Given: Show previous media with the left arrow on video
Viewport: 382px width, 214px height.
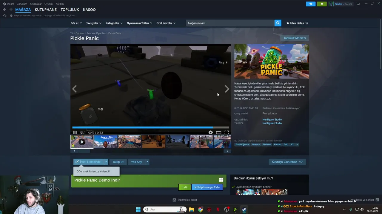Looking at the screenshot, I should click(74, 89).
